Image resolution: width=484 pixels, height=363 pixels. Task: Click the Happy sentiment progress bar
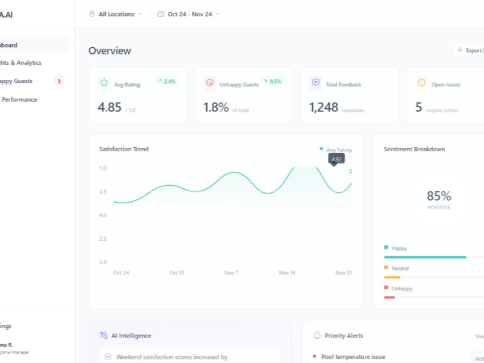coord(433,257)
